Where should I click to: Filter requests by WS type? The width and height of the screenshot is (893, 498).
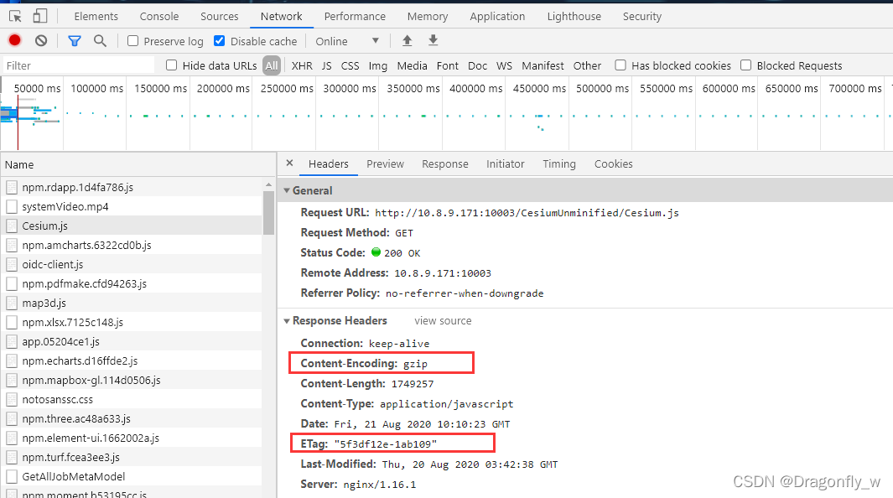pos(504,66)
